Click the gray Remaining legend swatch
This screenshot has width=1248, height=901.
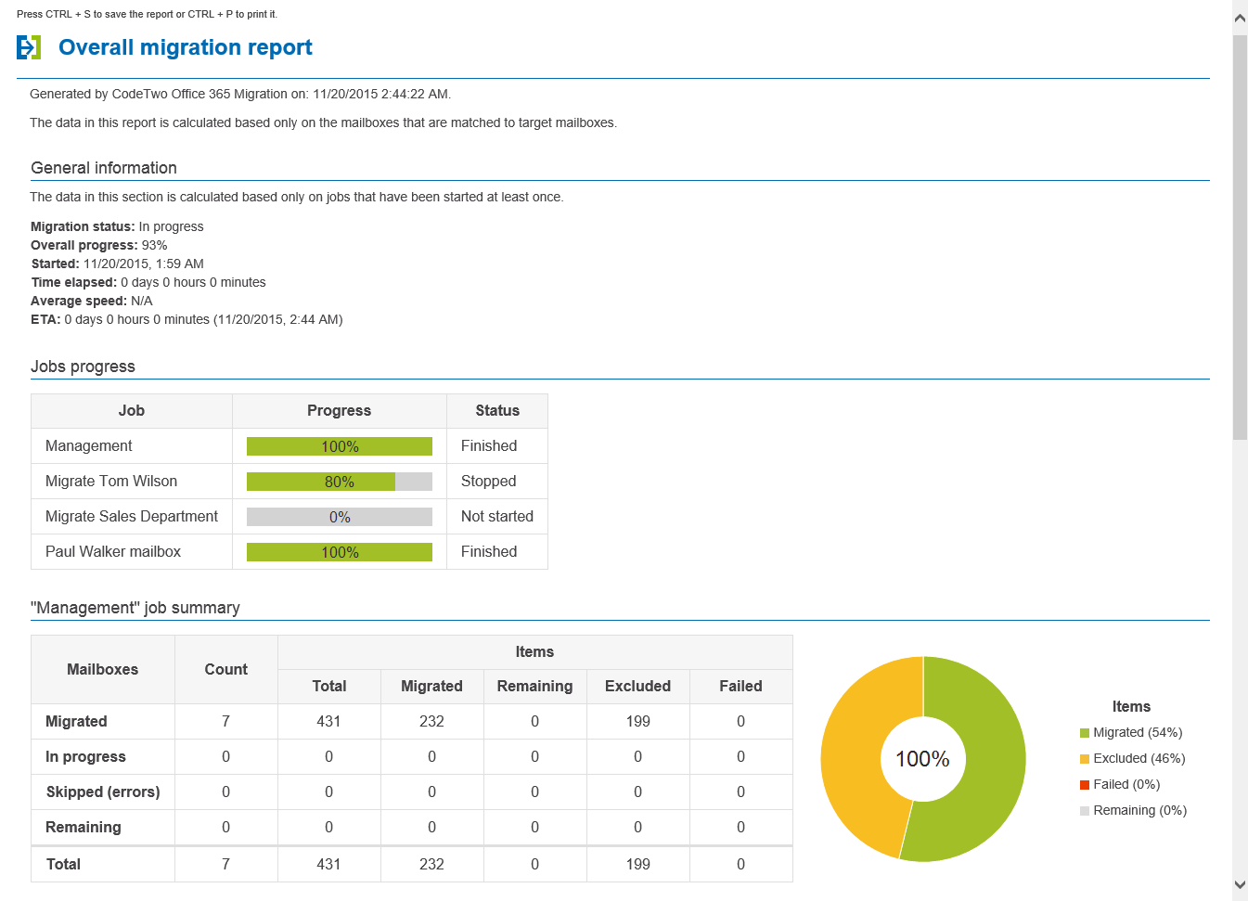(1085, 811)
